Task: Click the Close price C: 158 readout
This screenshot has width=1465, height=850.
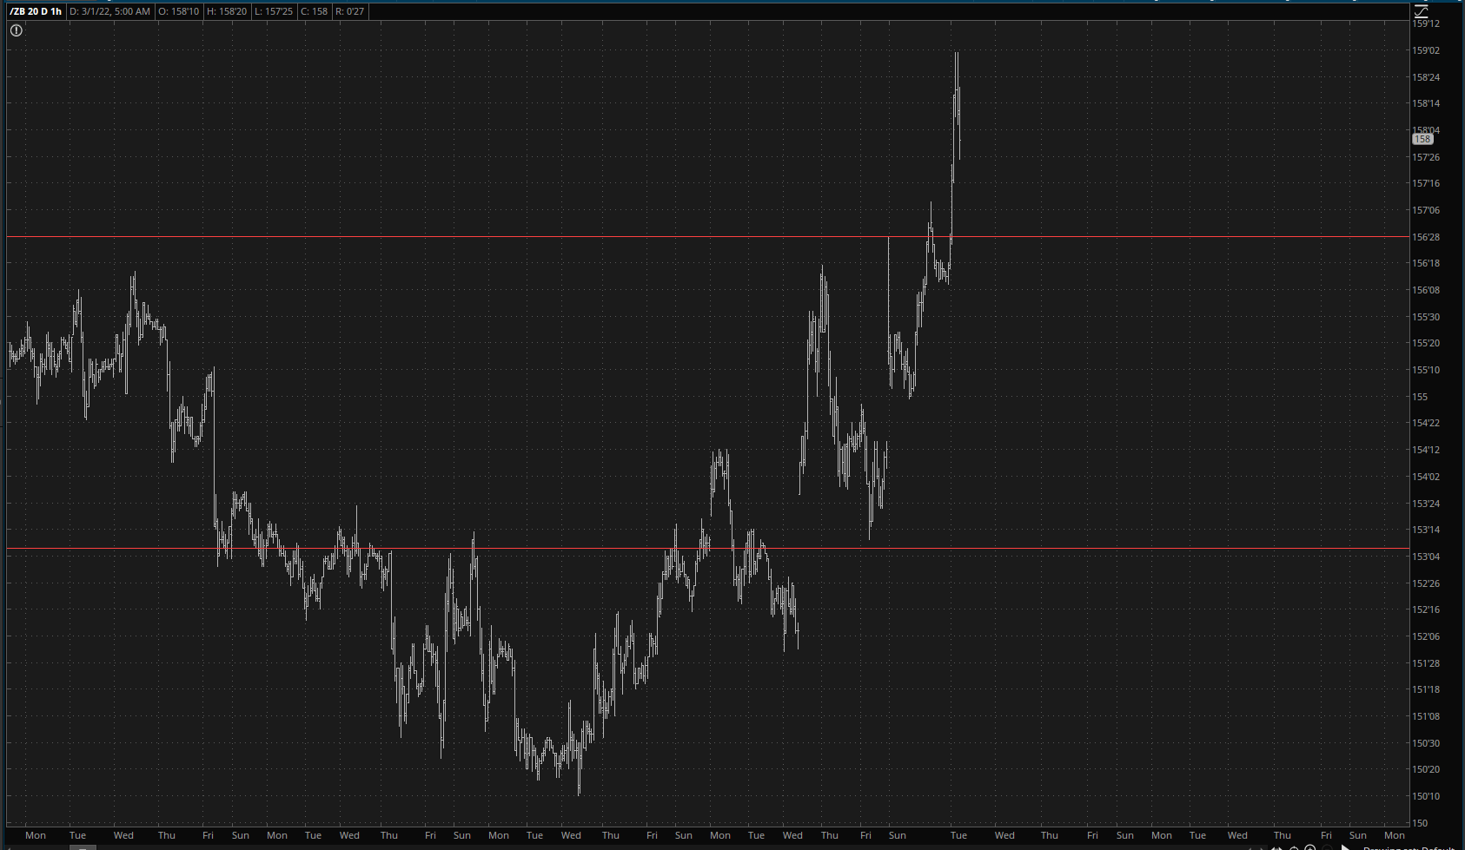Action: (x=315, y=11)
